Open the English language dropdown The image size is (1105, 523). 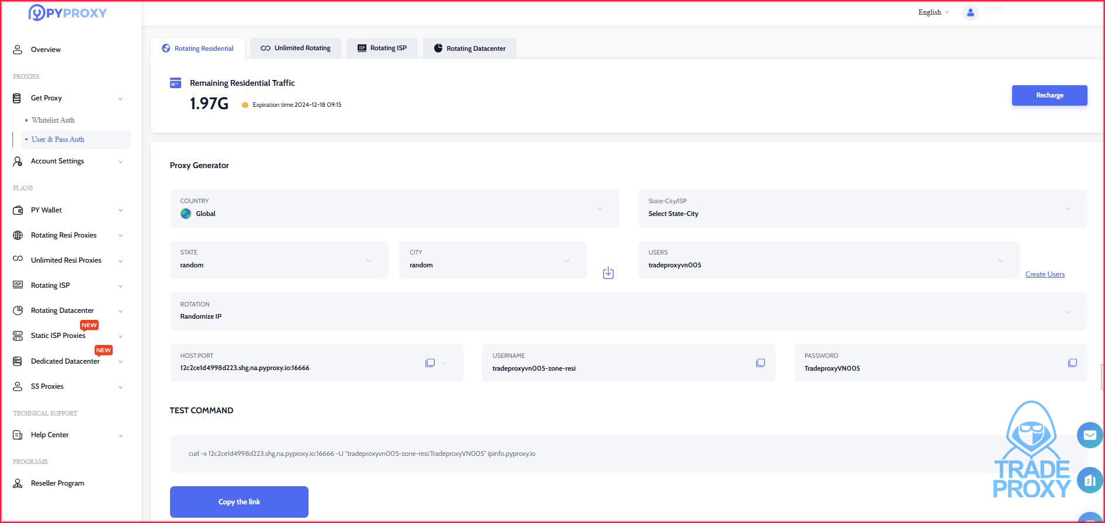[933, 12]
